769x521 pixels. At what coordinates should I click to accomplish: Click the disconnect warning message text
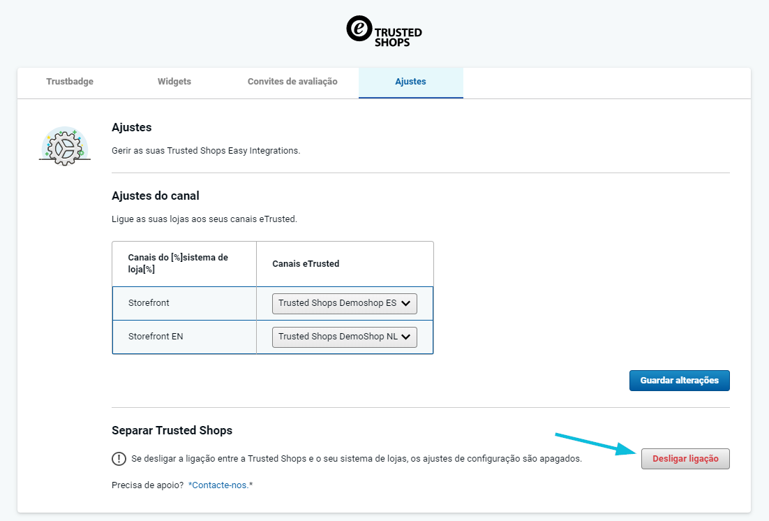click(357, 459)
